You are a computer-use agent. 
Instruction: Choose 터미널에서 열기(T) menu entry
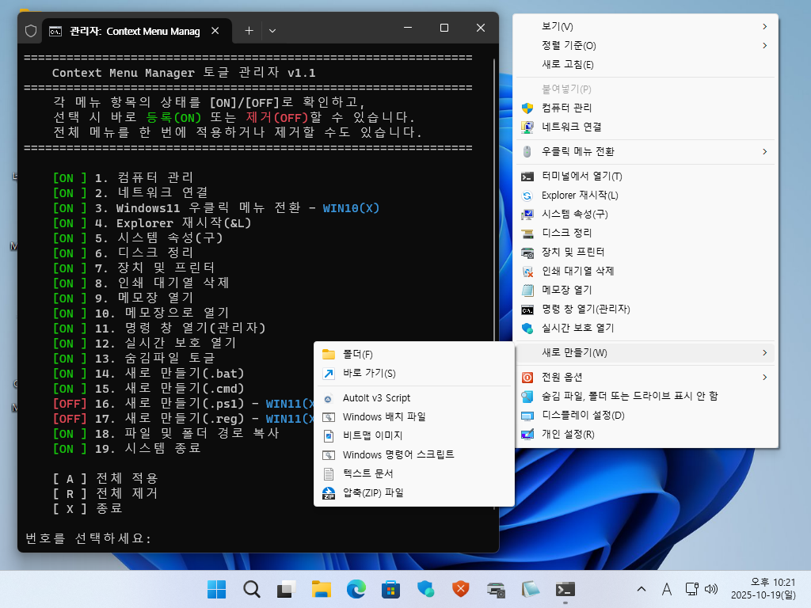pos(645,177)
